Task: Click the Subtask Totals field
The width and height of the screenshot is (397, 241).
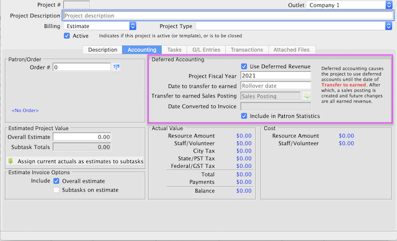Action: coord(82,147)
